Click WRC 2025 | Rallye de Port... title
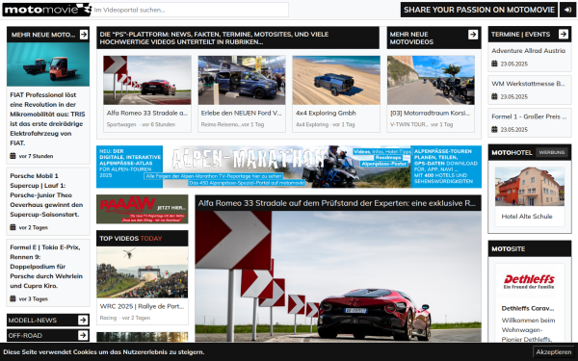Image resolution: width=578 pixels, height=361 pixels. click(142, 306)
